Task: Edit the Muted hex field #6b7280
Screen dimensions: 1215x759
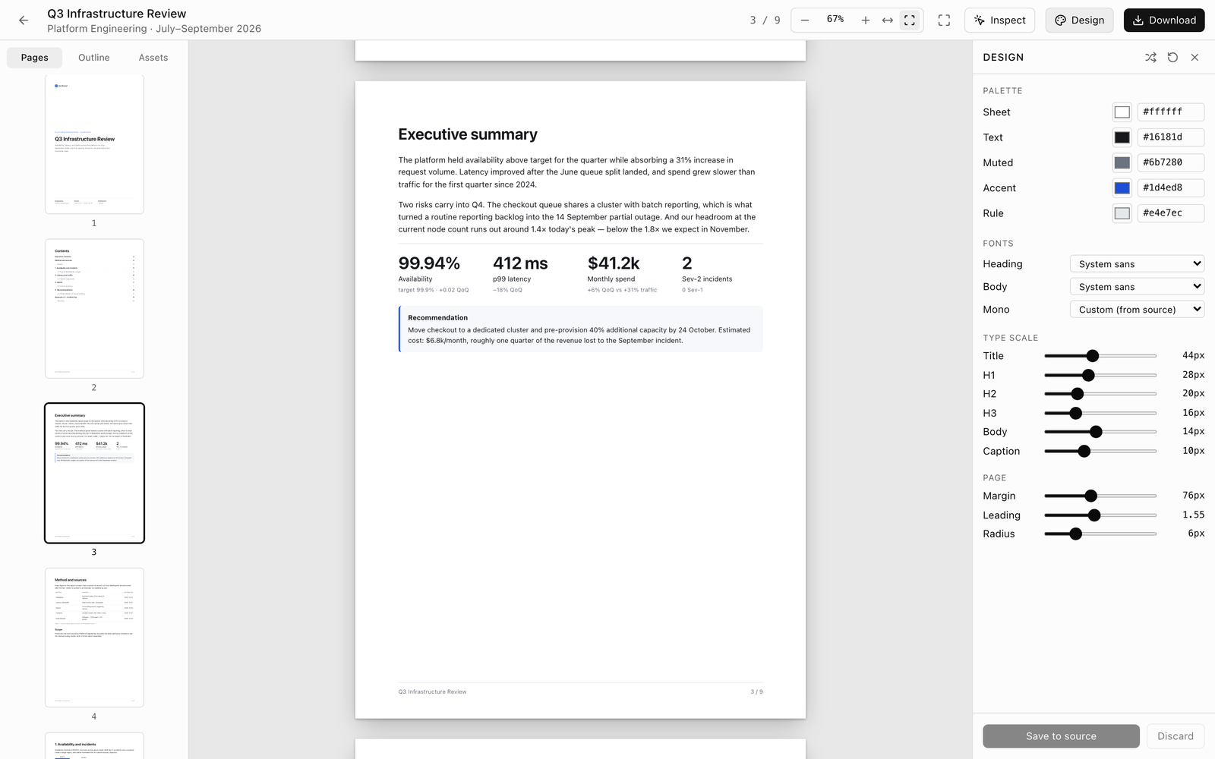Action: tap(1170, 162)
